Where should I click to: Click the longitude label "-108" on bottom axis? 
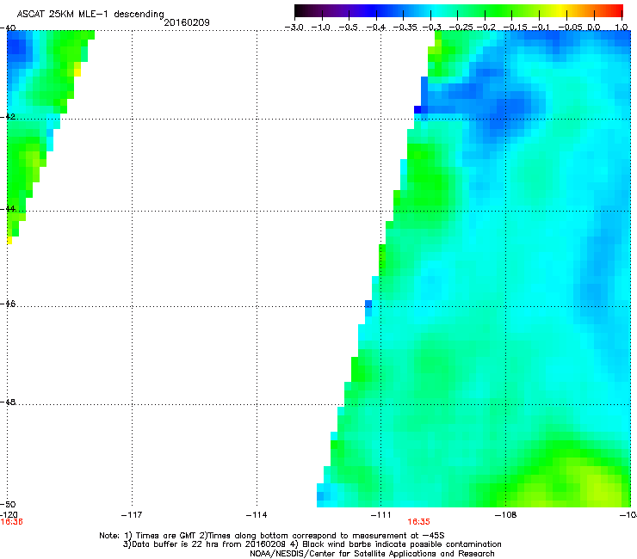506,515
